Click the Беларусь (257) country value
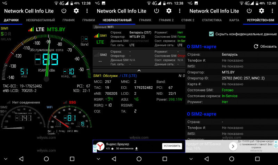This screenshot has height=165, width=278. [140, 32]
